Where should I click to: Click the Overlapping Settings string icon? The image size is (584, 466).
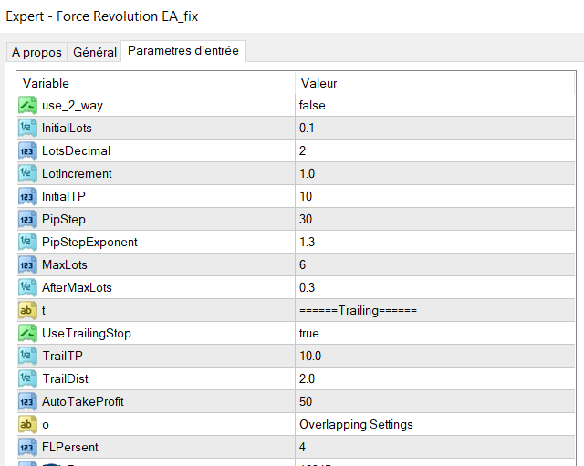coord(26,424)
